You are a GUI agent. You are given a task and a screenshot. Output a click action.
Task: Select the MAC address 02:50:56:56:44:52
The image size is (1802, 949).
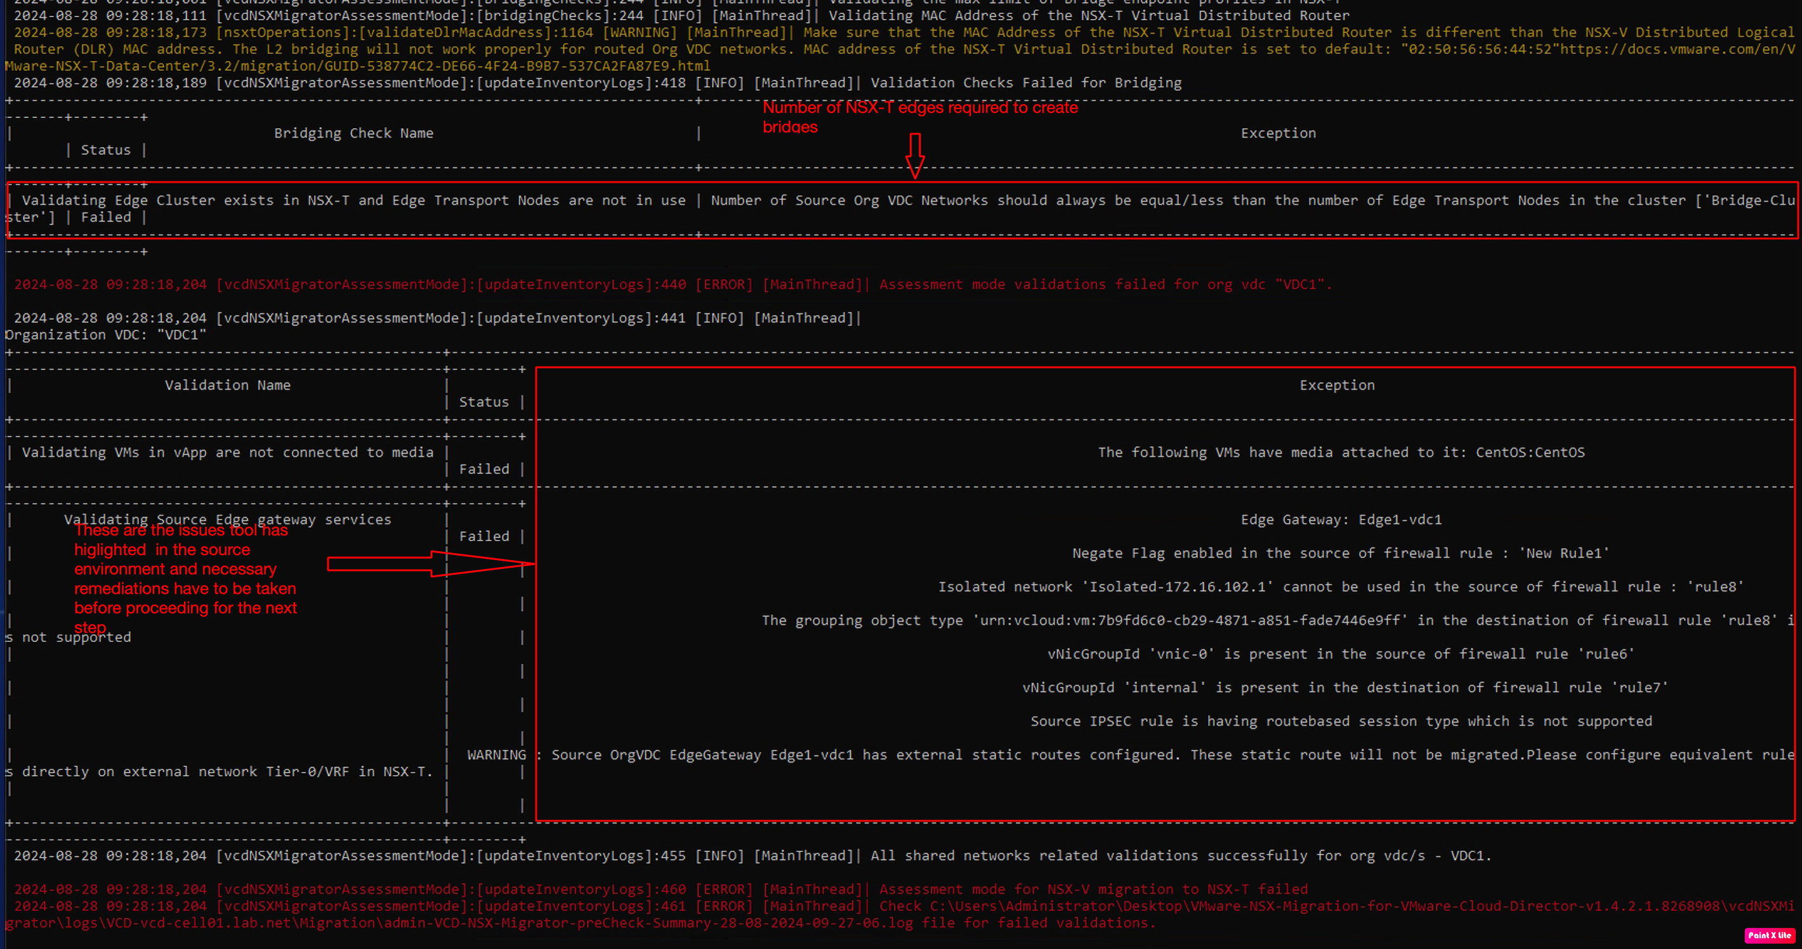(1480, 49)
